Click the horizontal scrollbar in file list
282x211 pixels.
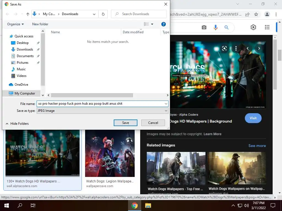pyautogui.click(x=92, y=95)
